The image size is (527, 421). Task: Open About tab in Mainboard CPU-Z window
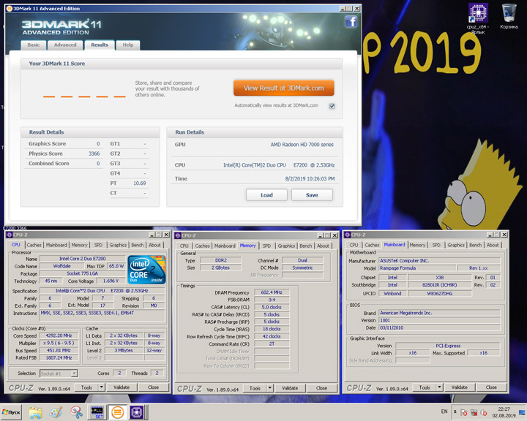click(493, 245)
